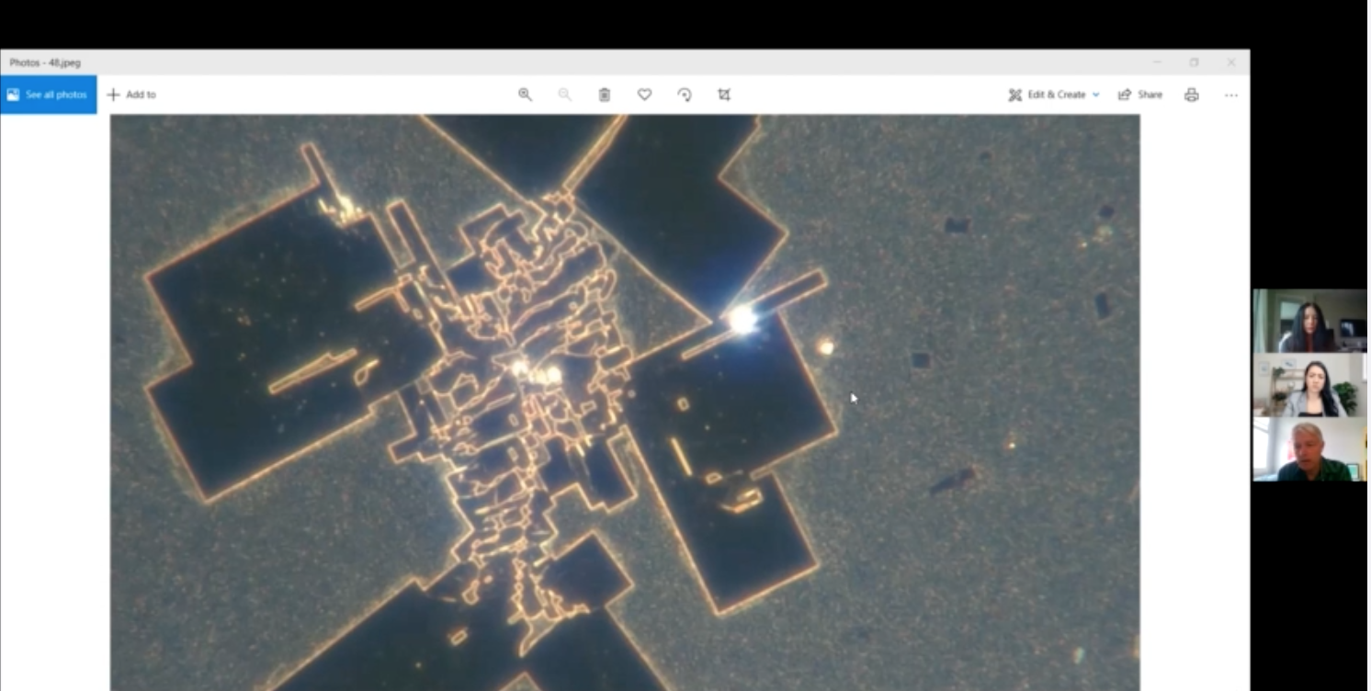Click the zoom out magnifier icon
The image size is (1371, 691).
pyautogui.click(x=564, y=95)
